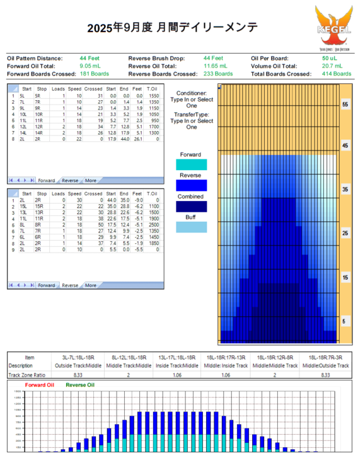The height and width of the screenshot is (458, 358).
Task: Click the page title '2025年9月度 月間デイリーメンテ'
Action: coord(173,28)
